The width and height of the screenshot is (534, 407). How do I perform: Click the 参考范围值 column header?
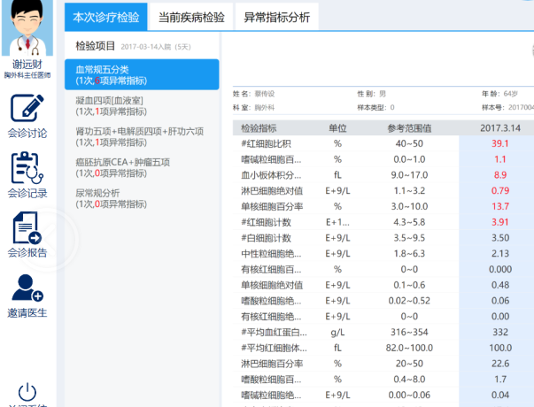pyautogui.click(x=408, y=127)
